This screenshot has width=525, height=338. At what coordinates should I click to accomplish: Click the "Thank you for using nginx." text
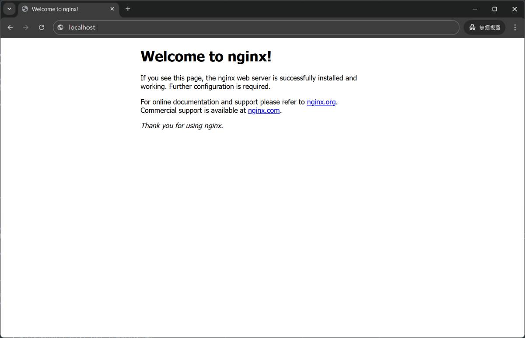(x=182, y=126)
